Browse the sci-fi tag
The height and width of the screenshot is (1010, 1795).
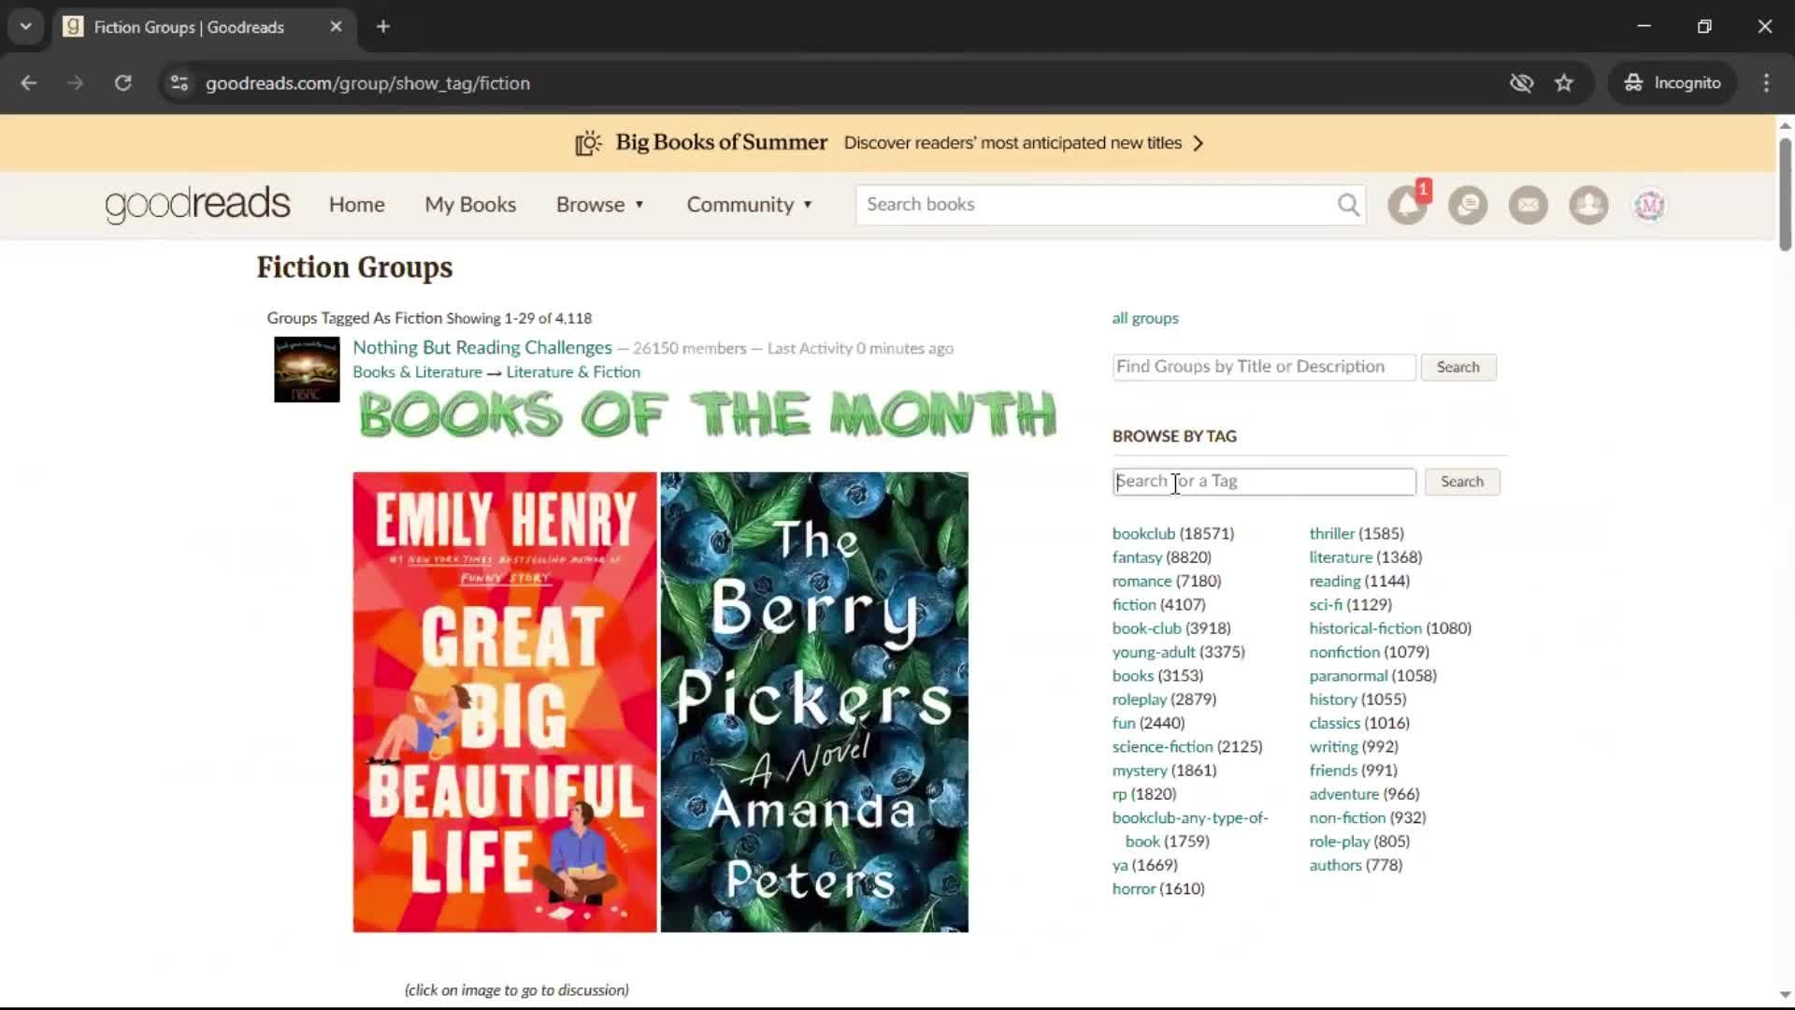coord(1325,605)
